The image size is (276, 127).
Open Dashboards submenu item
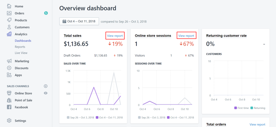23,41
